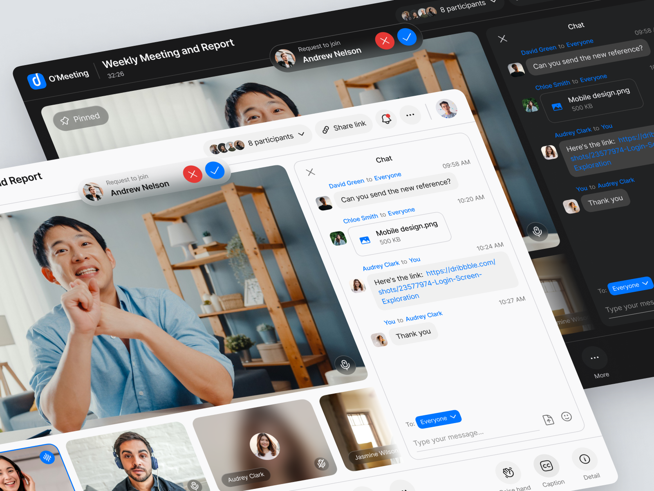
Task: Expand 8 participants dropdown in light window
Action: 258,140
